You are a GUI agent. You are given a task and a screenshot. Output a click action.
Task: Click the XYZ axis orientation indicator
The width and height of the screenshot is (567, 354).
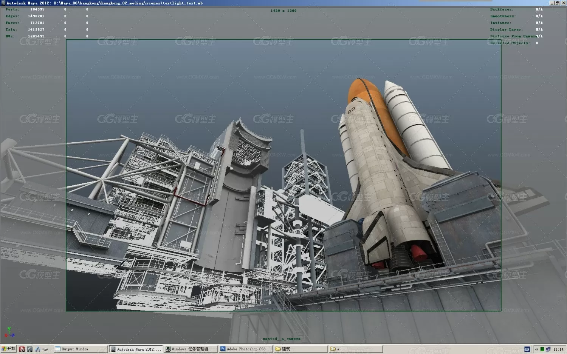(9, 332)
